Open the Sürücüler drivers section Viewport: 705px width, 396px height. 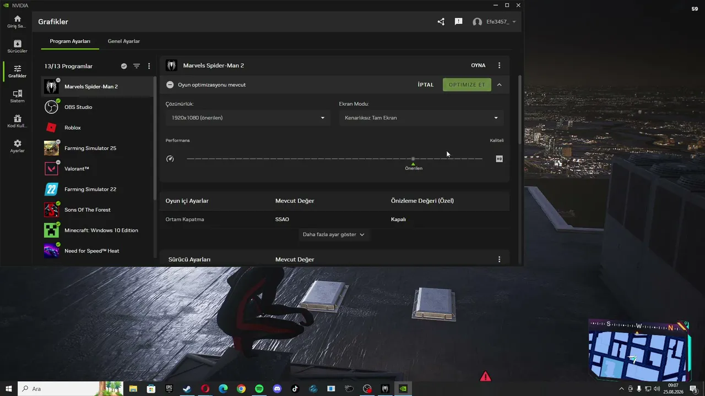[18, 47]
